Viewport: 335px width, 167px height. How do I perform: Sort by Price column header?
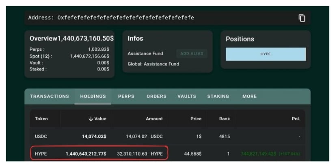pyautogui.click(x=196, y=119)
